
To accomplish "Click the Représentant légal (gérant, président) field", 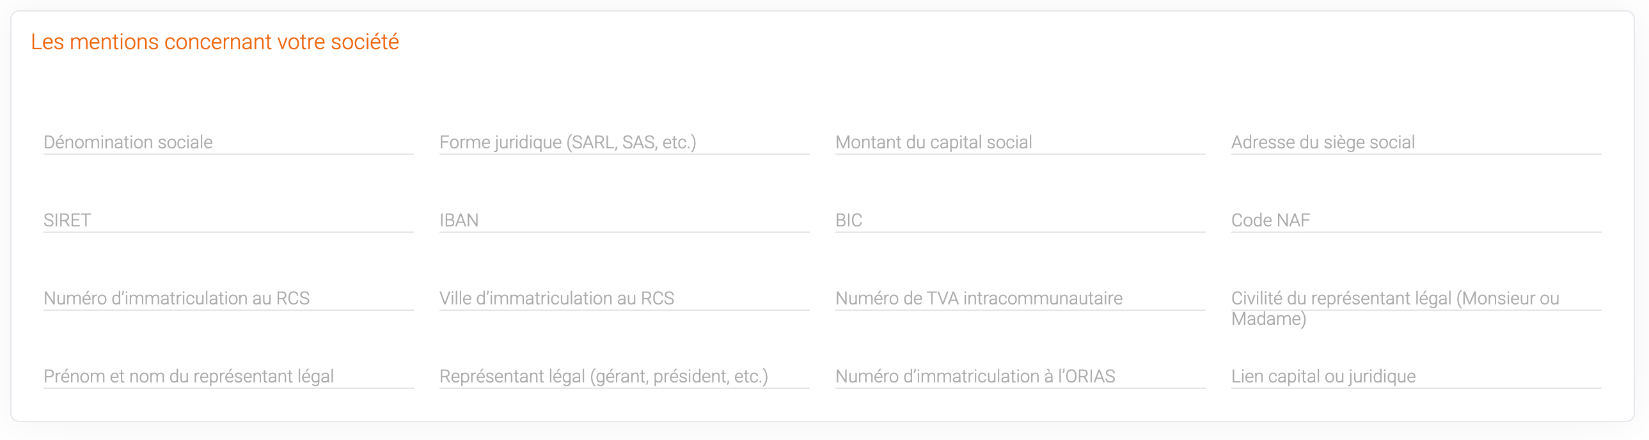I will click(624, 377).
